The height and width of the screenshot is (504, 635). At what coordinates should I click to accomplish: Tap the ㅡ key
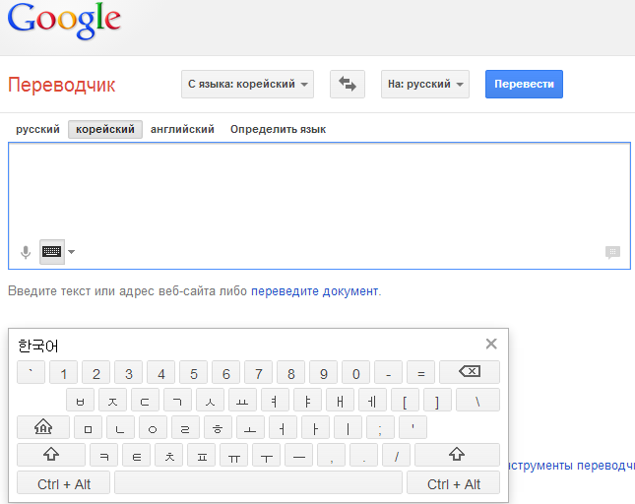(x=299, y=455)
